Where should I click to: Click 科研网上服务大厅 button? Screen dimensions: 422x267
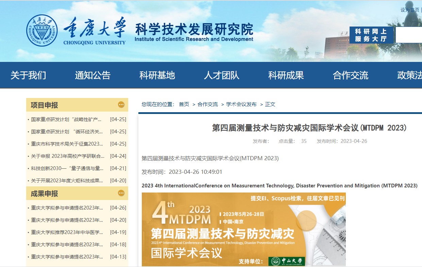(x=371, y=35)
